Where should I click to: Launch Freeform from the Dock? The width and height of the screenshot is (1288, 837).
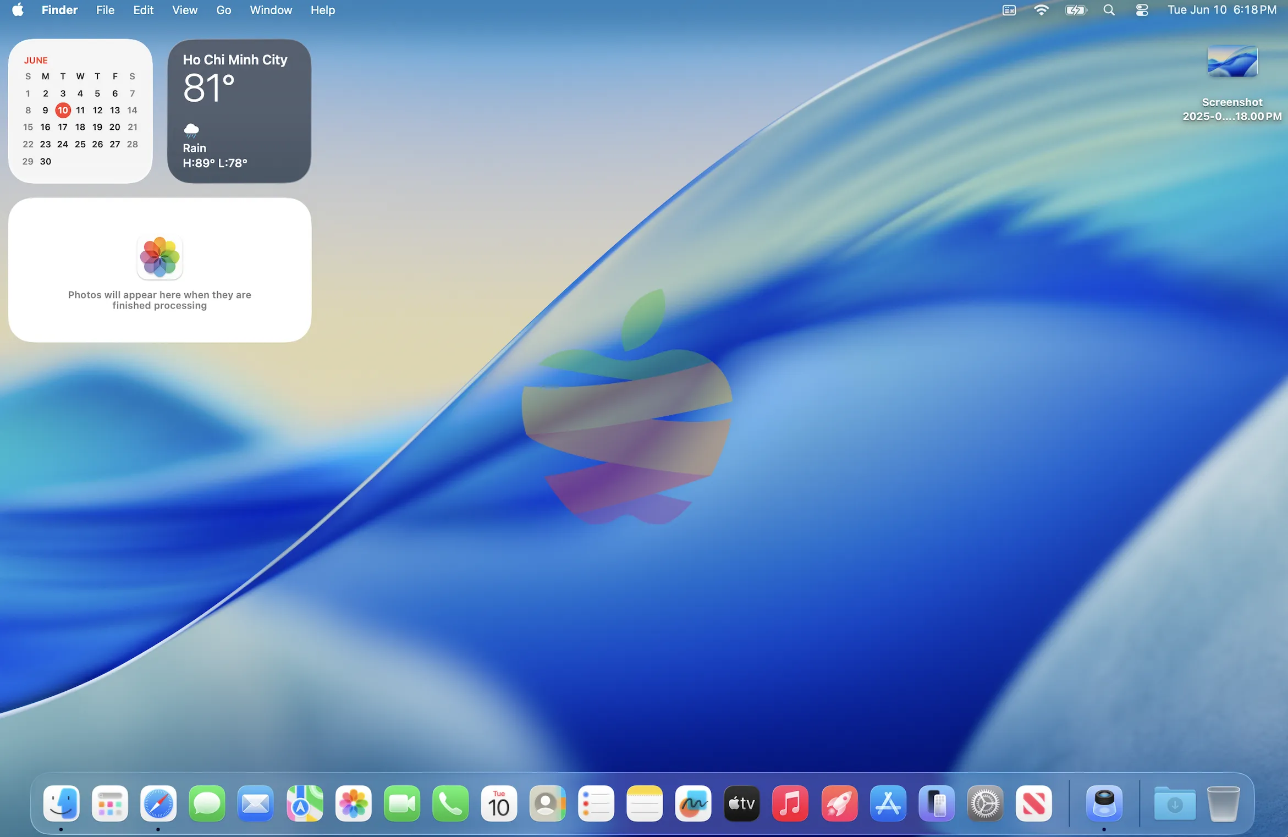tap(693, 803)
